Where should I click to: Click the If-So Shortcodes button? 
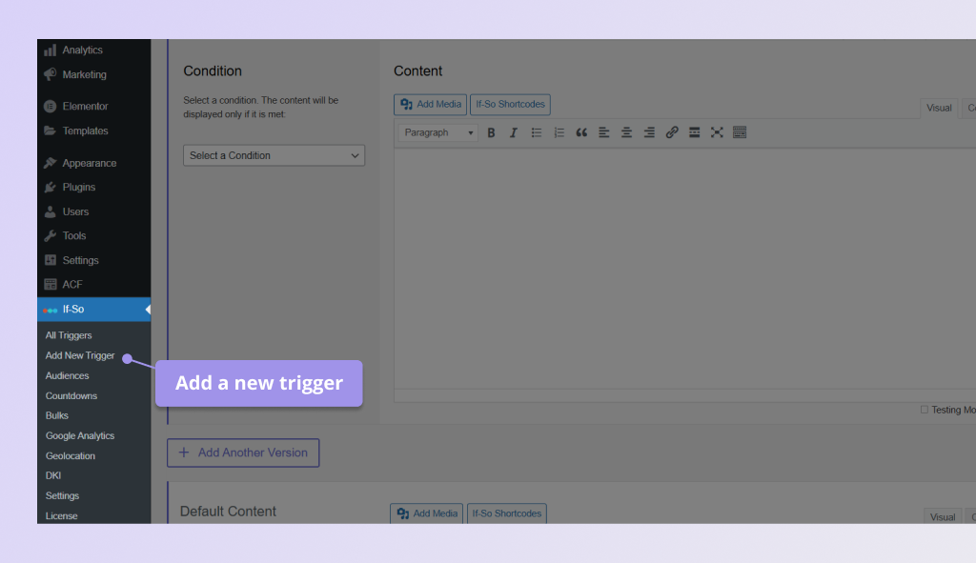pos(512,104)
